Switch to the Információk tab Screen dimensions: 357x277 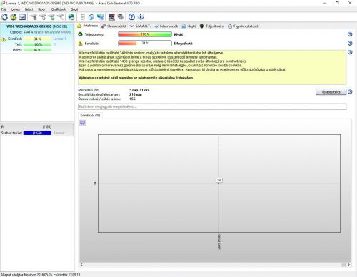(x=166, y=26)
